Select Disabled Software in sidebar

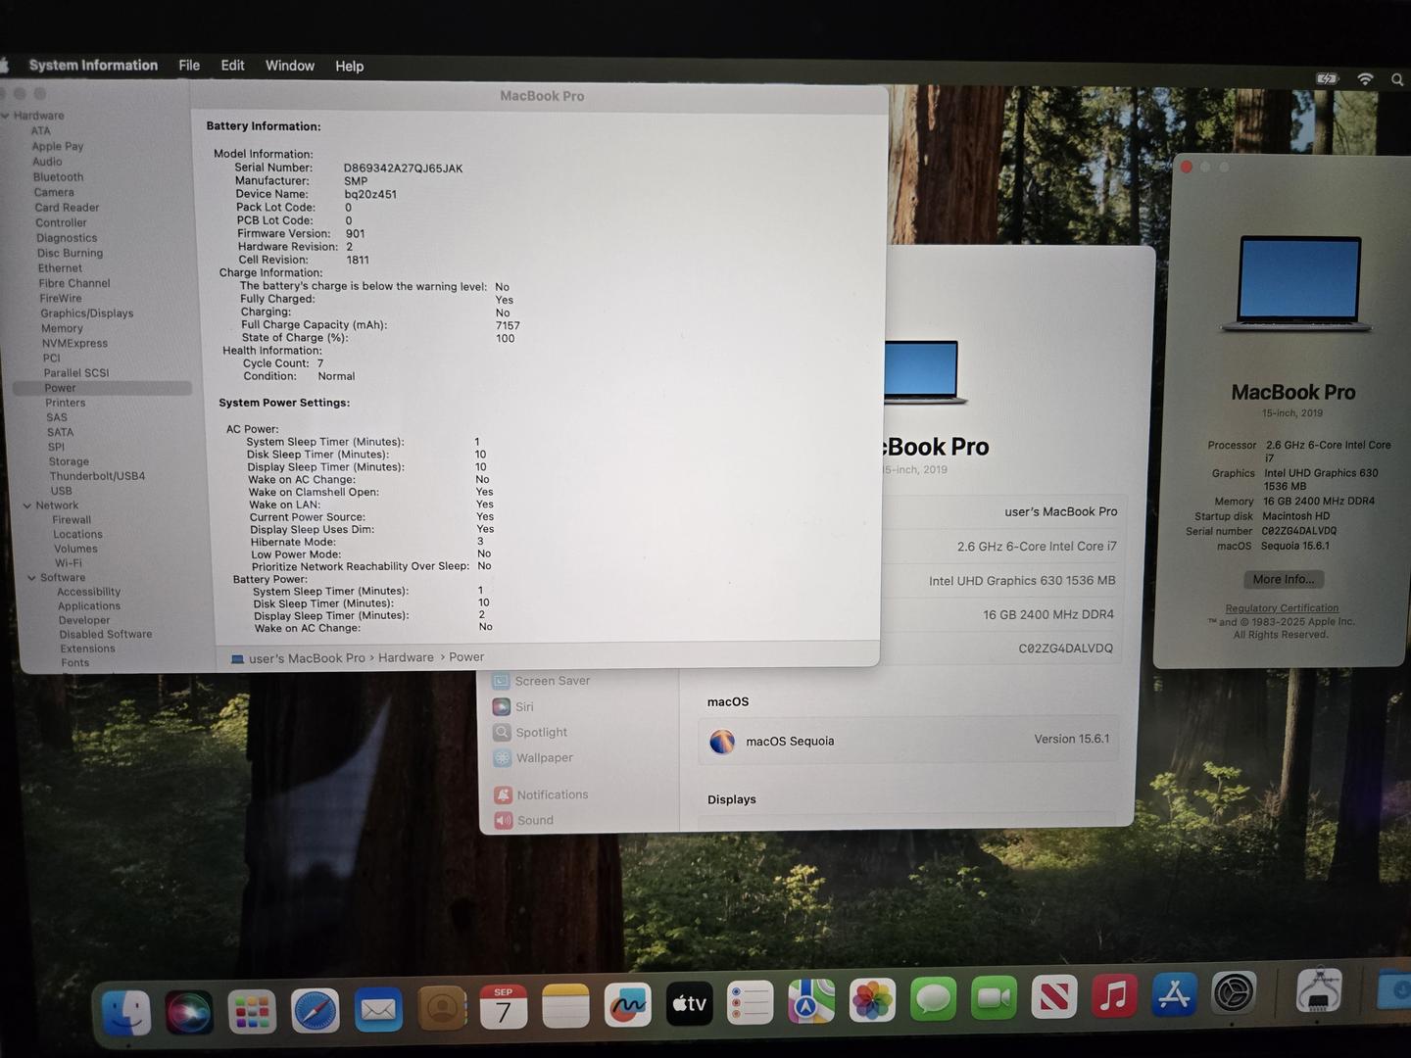[x=106, y=635]
